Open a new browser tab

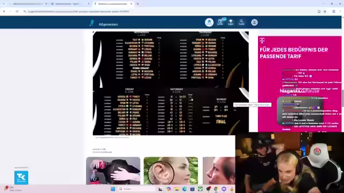(138, 4)
